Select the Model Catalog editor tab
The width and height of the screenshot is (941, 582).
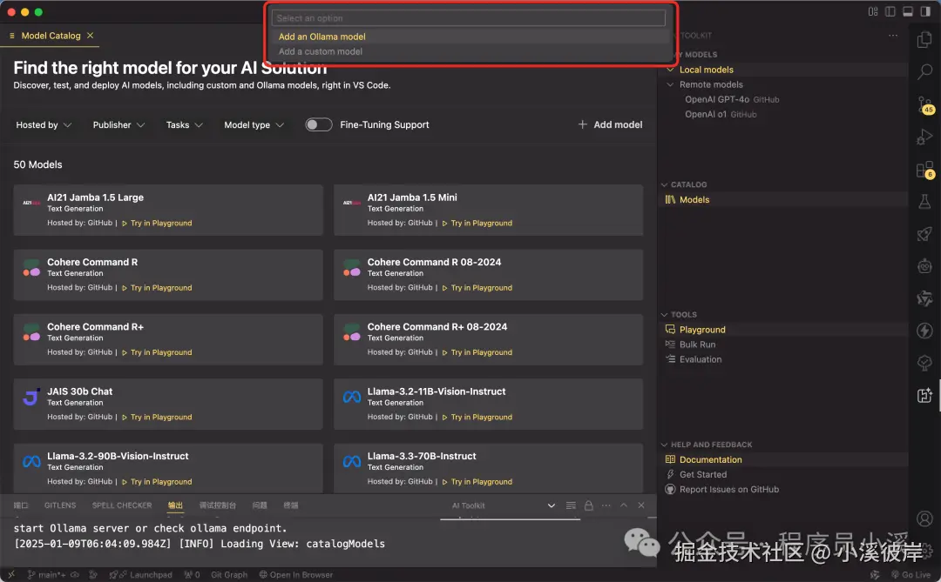point(51,36)
